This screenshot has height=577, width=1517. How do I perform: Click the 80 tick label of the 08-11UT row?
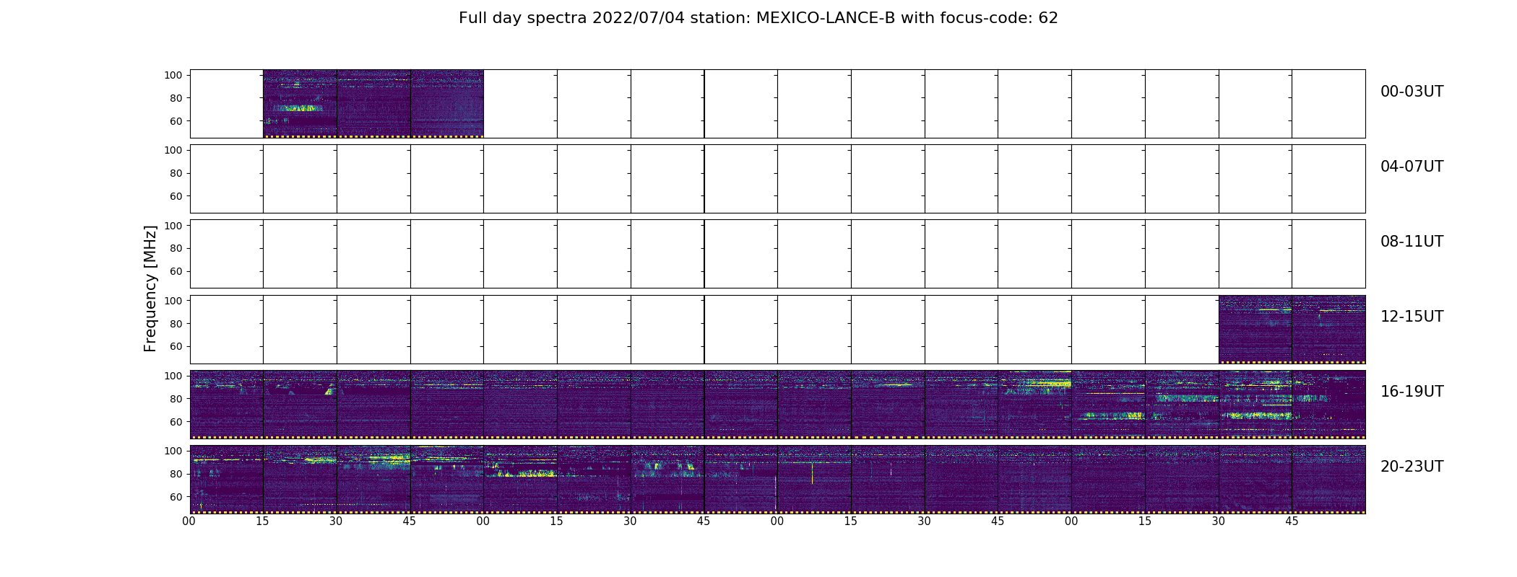tap(177, 248)
